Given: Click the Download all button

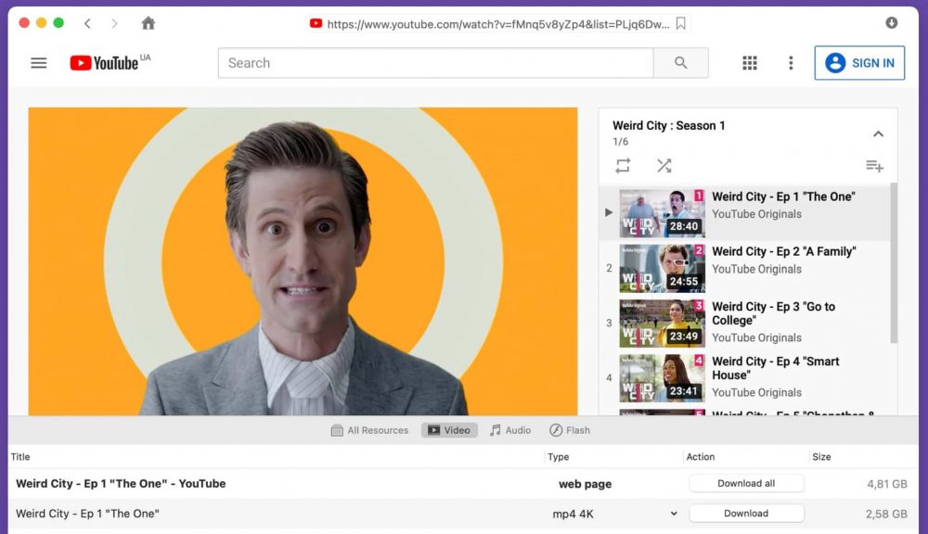Looking at the screenshot, I should coord(746,484).
